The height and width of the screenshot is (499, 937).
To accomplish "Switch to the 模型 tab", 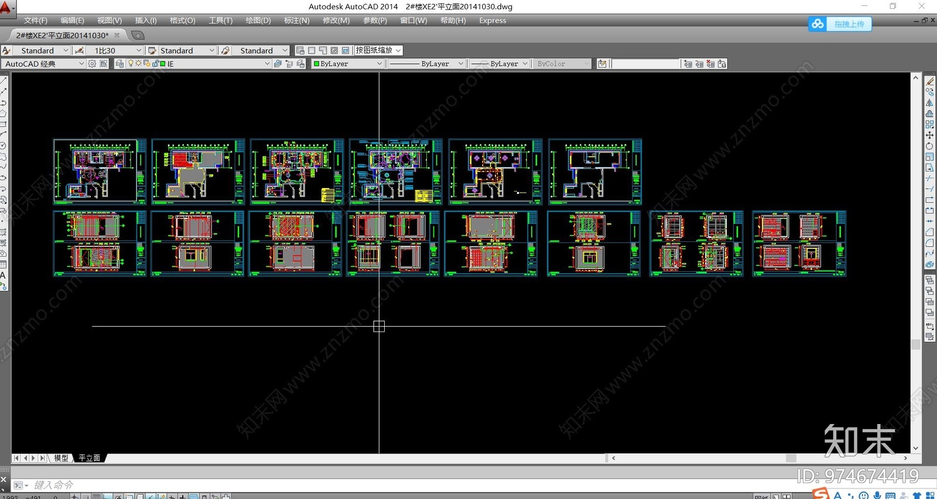I will coord(61,458).
